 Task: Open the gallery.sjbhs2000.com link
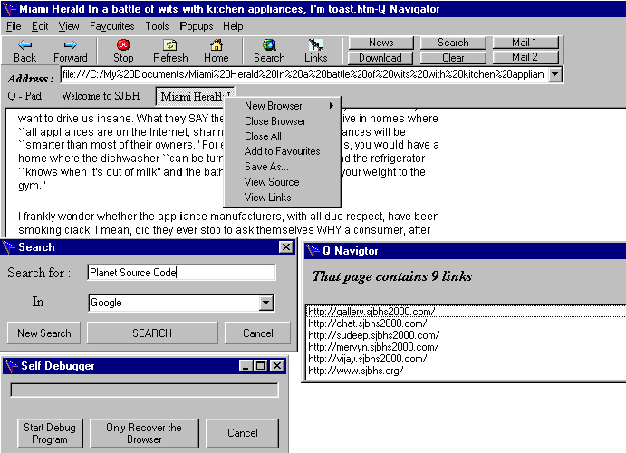[x=371, y=312]
